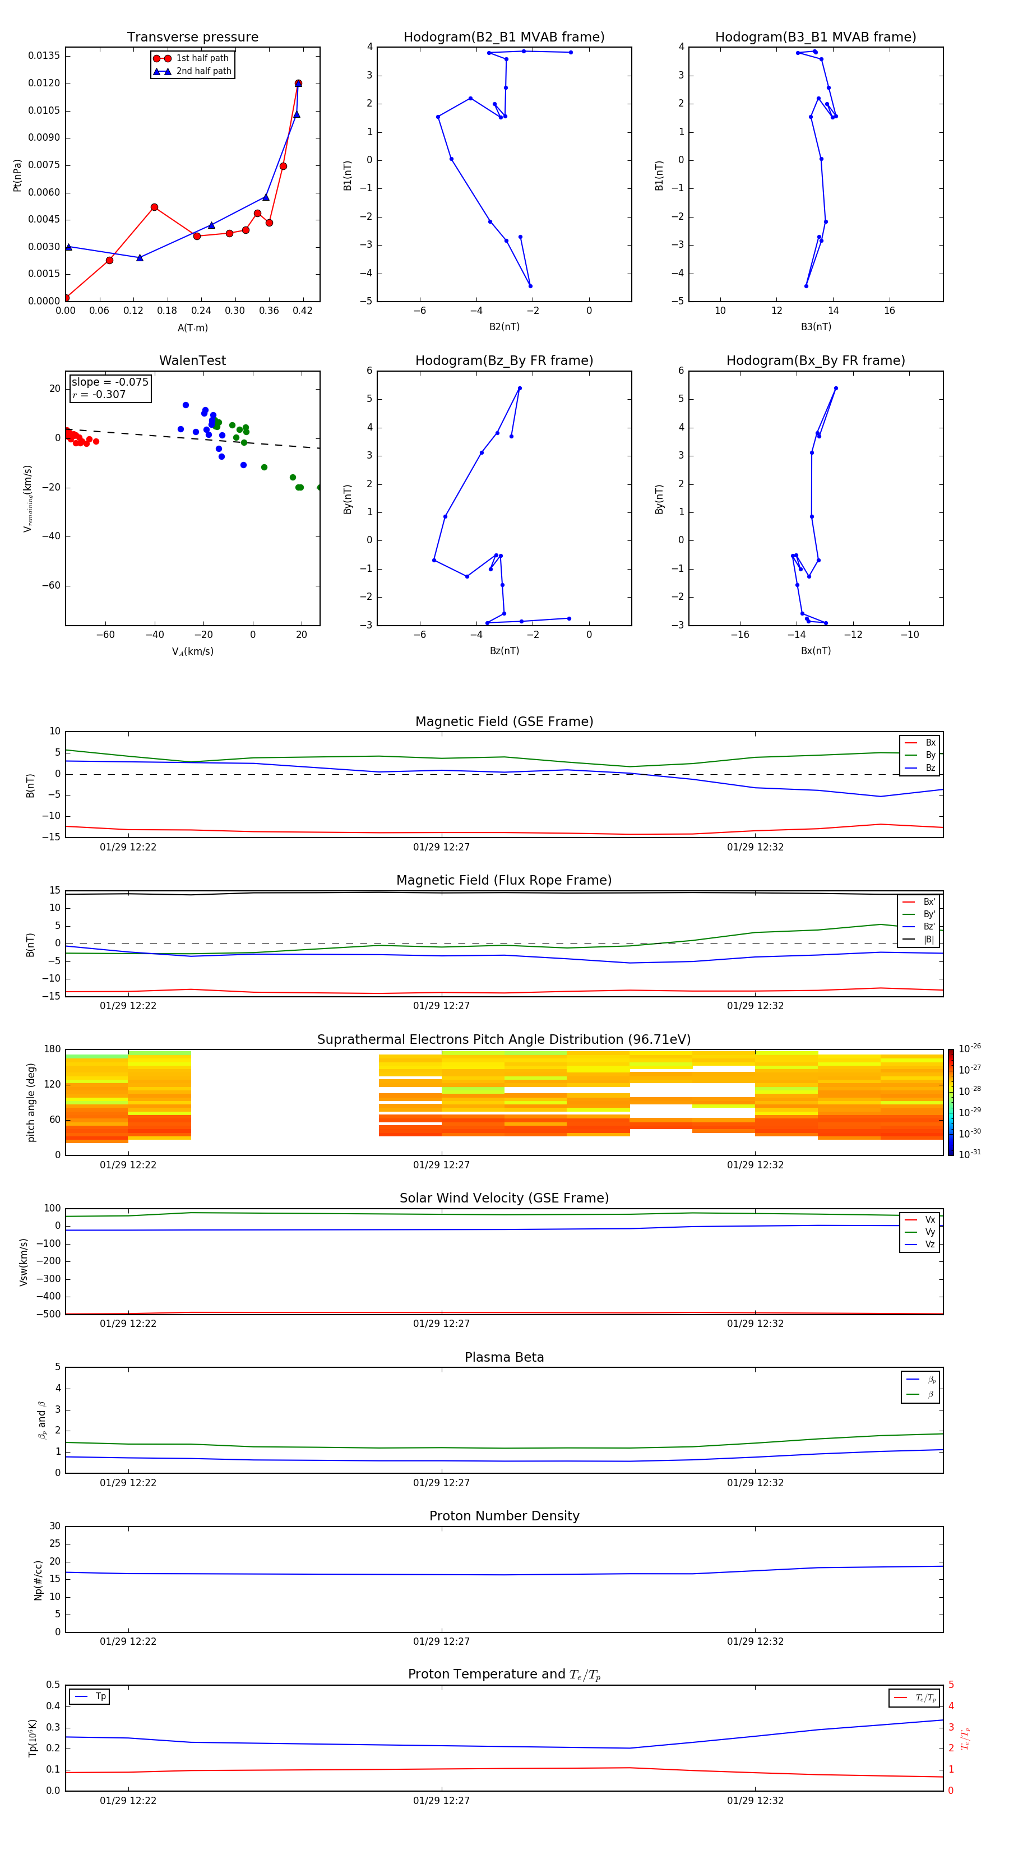This screenshot has height=1850, width=1009.
Task: Click the "01/29 12:32" tick under Plasma Beta plot
Action: [x=755, y=1483]
